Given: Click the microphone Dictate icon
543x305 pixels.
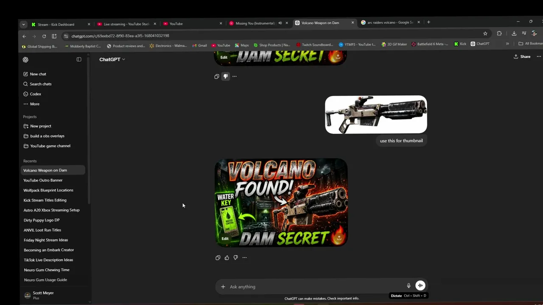Looking at the screenshot, I should click(409, 286).
